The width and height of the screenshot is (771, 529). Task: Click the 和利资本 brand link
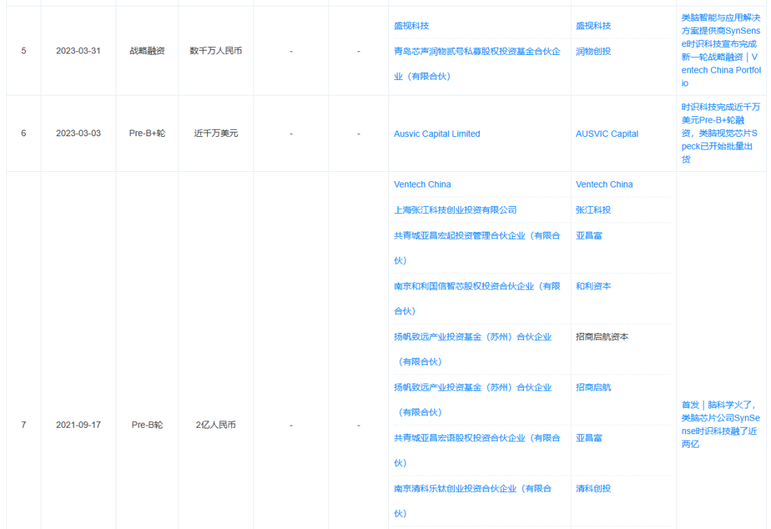593,286
